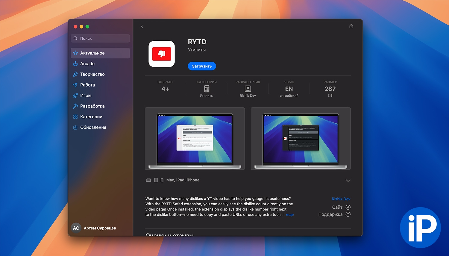Click the developer person icon
449x256 pixels.
click(248, 89)
